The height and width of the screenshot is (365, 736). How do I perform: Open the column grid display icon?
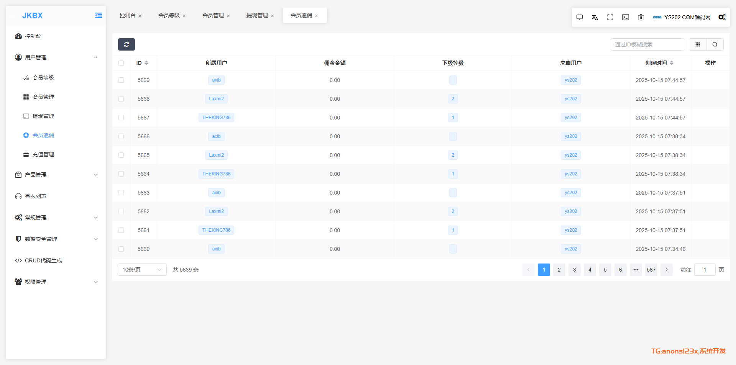click(697, 44)
